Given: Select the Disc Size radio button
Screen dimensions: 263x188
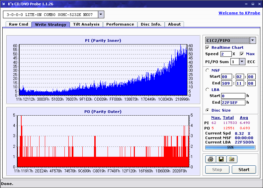Looking at the screenshot, I should 208,110.
